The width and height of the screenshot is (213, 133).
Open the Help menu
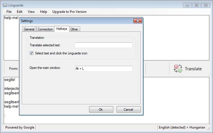pos(43,12)
